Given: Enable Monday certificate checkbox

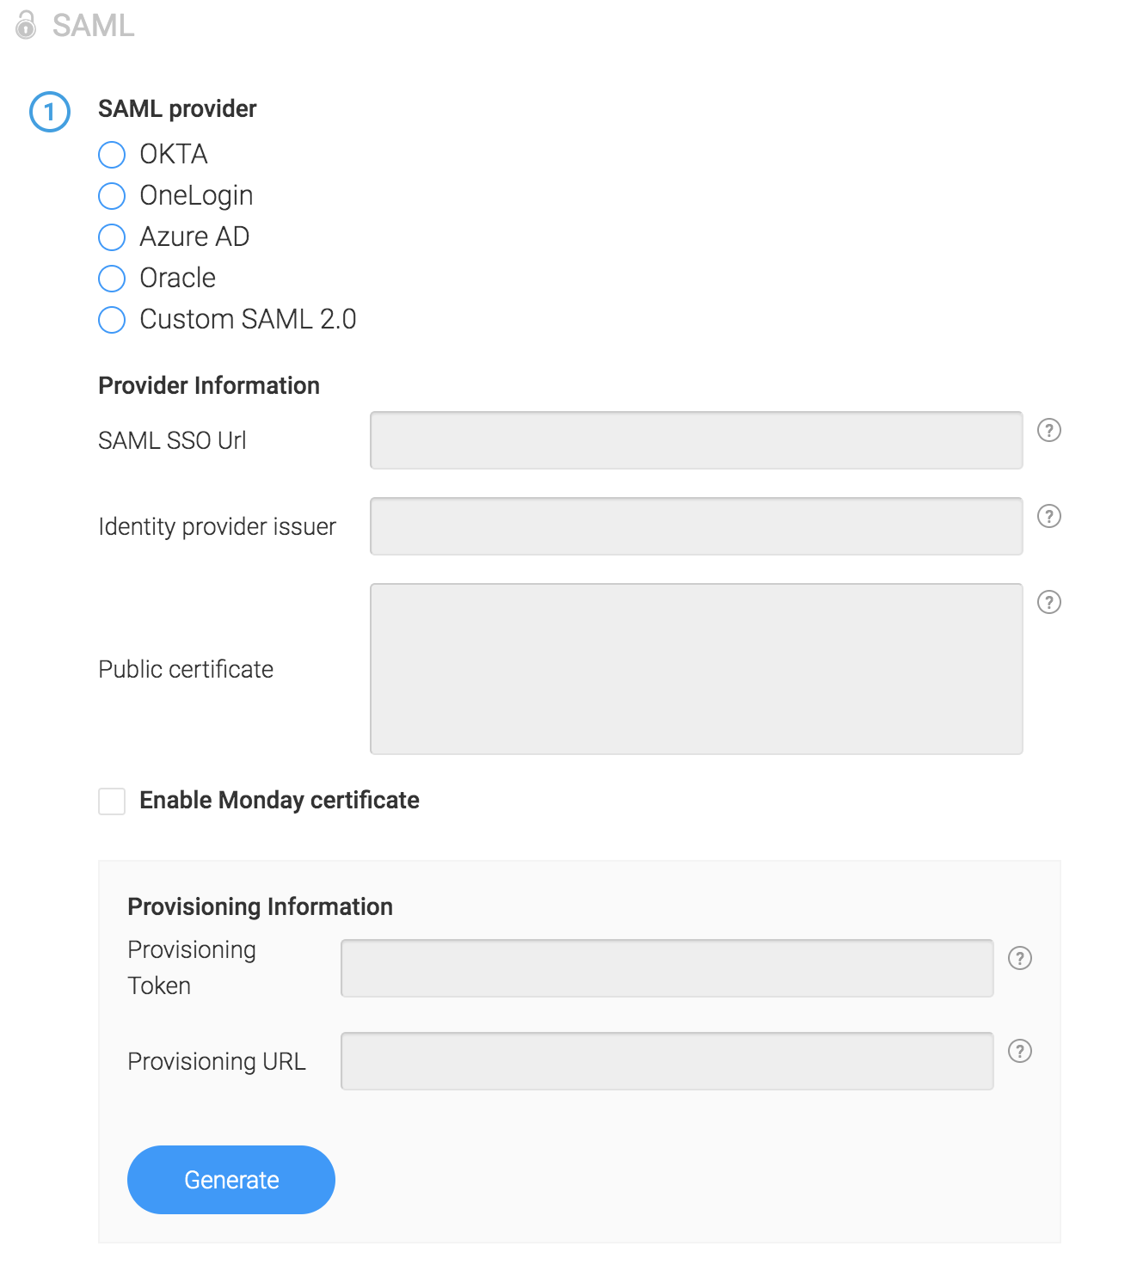Looking at the screenshot, I should pyautogui.click(x=112, y=801).
